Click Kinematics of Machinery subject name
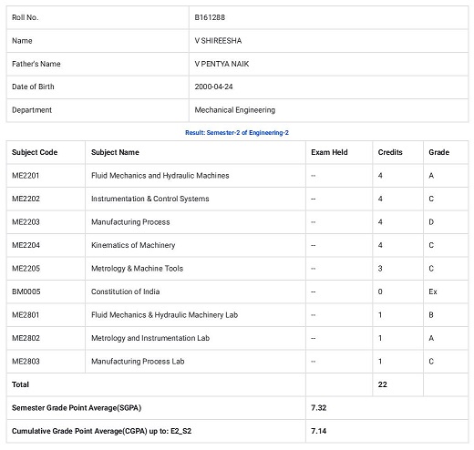 point(133,245)
